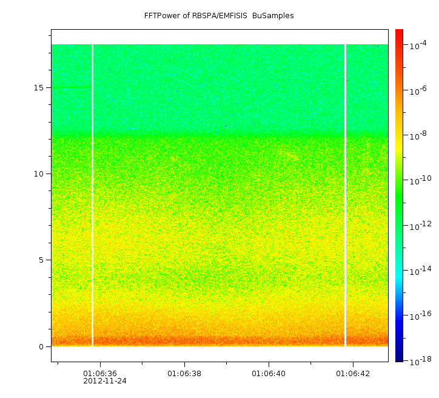Click the date label 2012-11-24
Viewport: 439px width, 398px height.
105,381
